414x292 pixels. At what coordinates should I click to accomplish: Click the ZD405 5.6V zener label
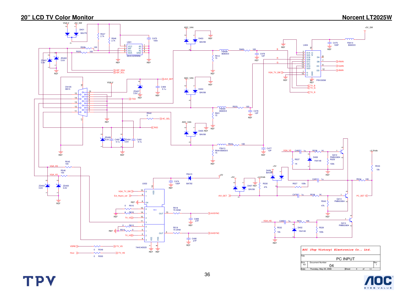click(66, 187)
